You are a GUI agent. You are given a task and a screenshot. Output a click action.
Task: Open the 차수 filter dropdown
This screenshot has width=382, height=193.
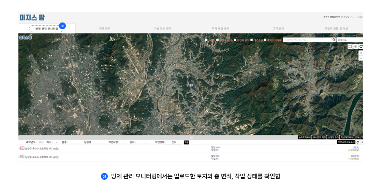[x=57, y=142]
